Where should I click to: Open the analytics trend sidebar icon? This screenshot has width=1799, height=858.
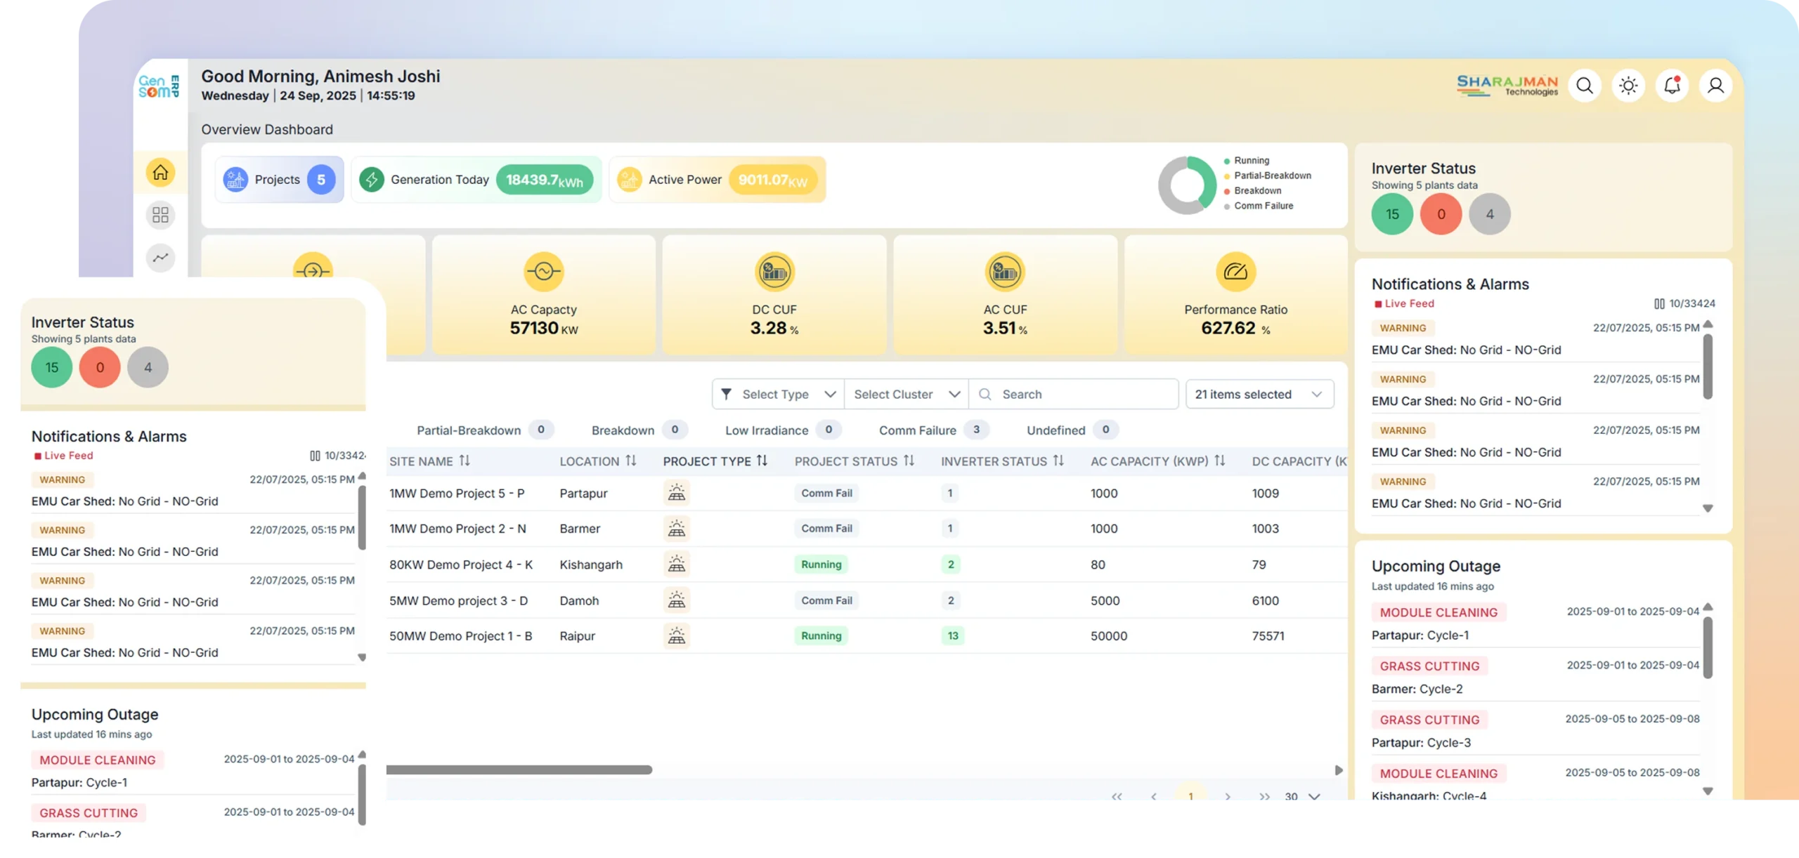pyautogui.click(x=160, y=257)
